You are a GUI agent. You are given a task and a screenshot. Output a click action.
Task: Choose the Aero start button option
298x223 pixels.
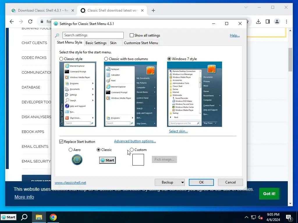[x=70, y=150]
